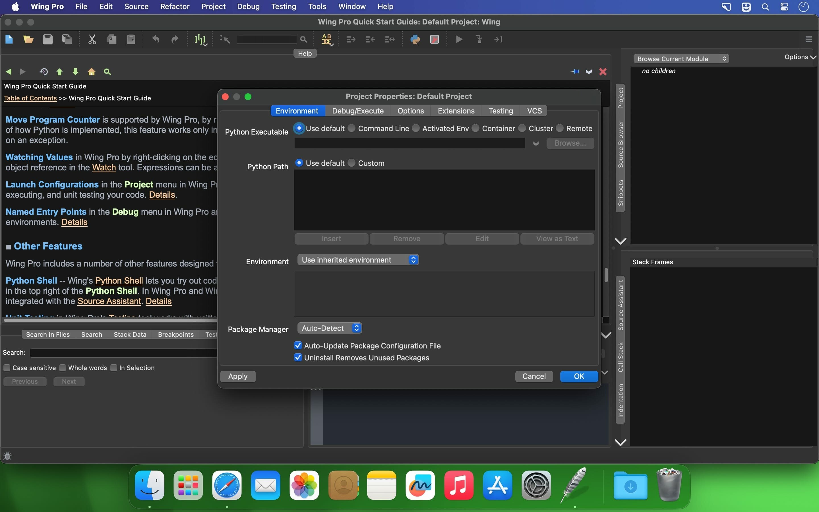Open the Breakpoints tab in the bottom panel
This screenshot has width=819, height=512.
(176, 334)
